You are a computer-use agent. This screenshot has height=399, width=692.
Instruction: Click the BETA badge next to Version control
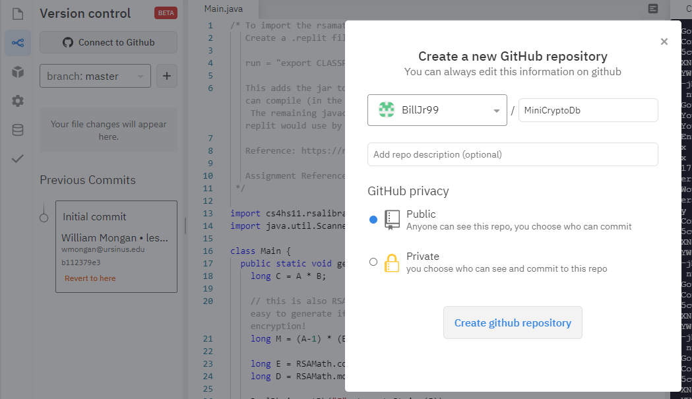click(x=166, y=13)
